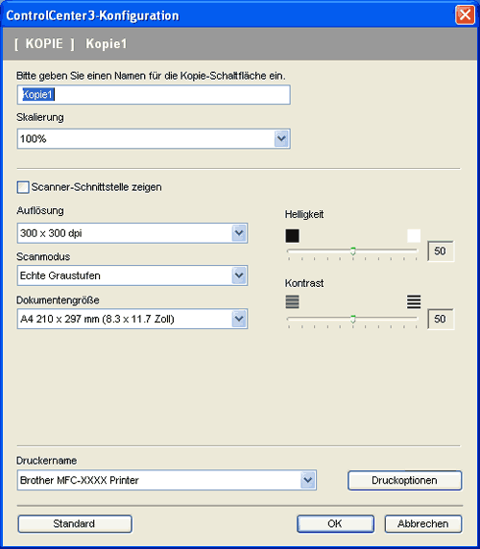Click the Abbrechen button
Screen dimensions: 480x549
423,523
